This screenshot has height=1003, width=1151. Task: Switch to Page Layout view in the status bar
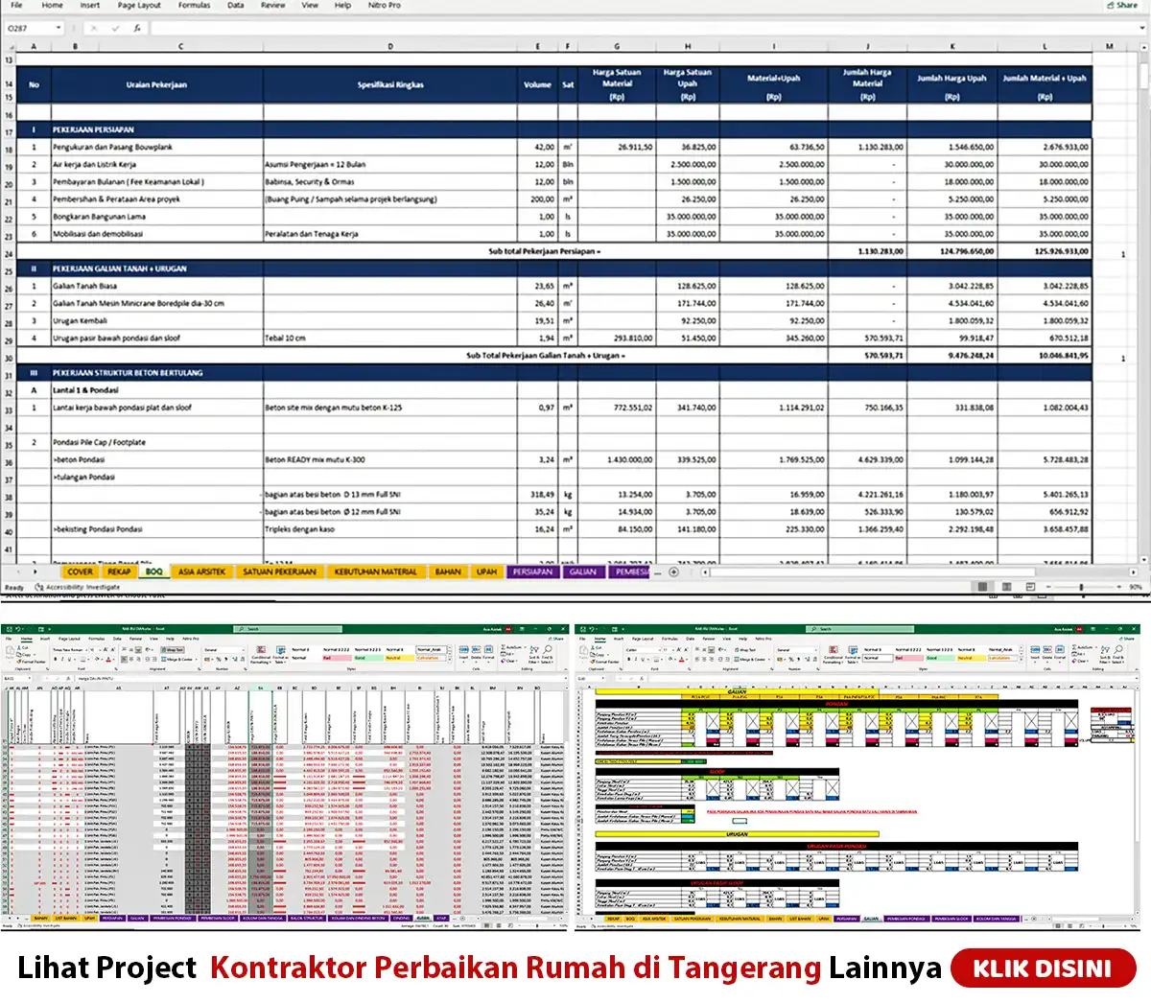coord(1006,587)
